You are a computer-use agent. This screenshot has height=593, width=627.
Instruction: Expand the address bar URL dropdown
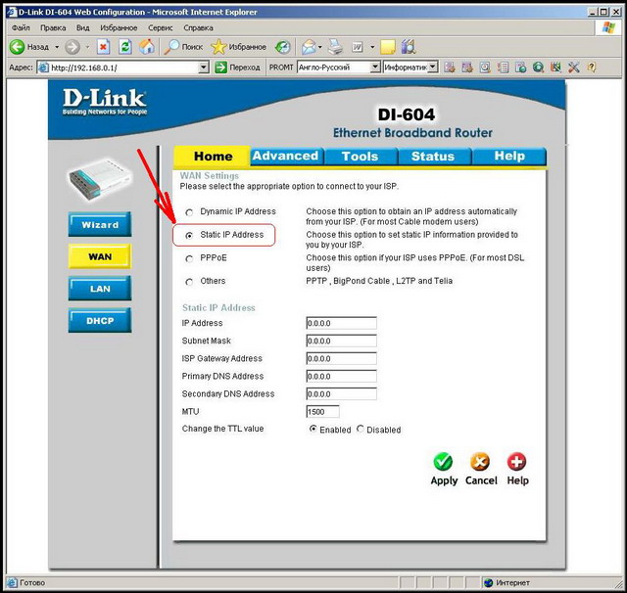[x=204, y=68]
